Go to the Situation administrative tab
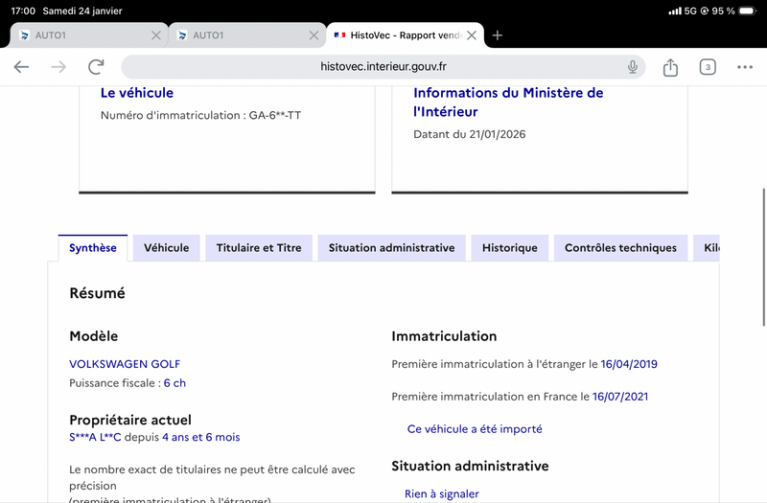The width and height of the screenshot is (767, 503). tap(391, 248)
